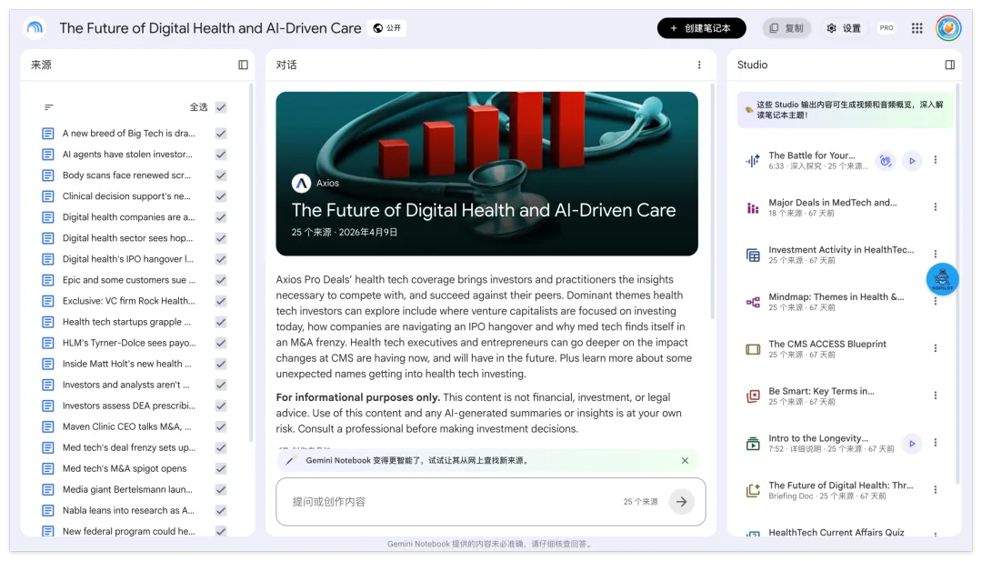Open source HLM's Tyrner-Dolce sees payo...
Image resolution: width=982 pixels, height=561 pixels.
click(129, 343)
